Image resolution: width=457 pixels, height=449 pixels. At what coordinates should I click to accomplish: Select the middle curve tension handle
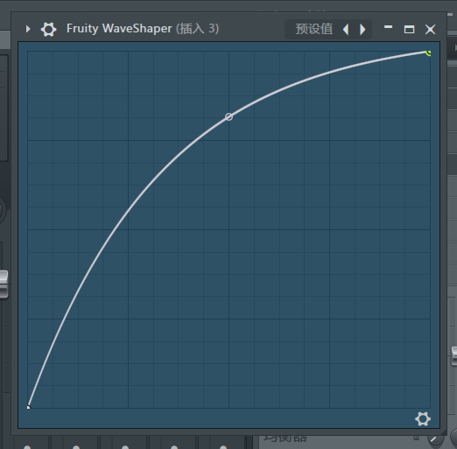[x=229, y=117]
